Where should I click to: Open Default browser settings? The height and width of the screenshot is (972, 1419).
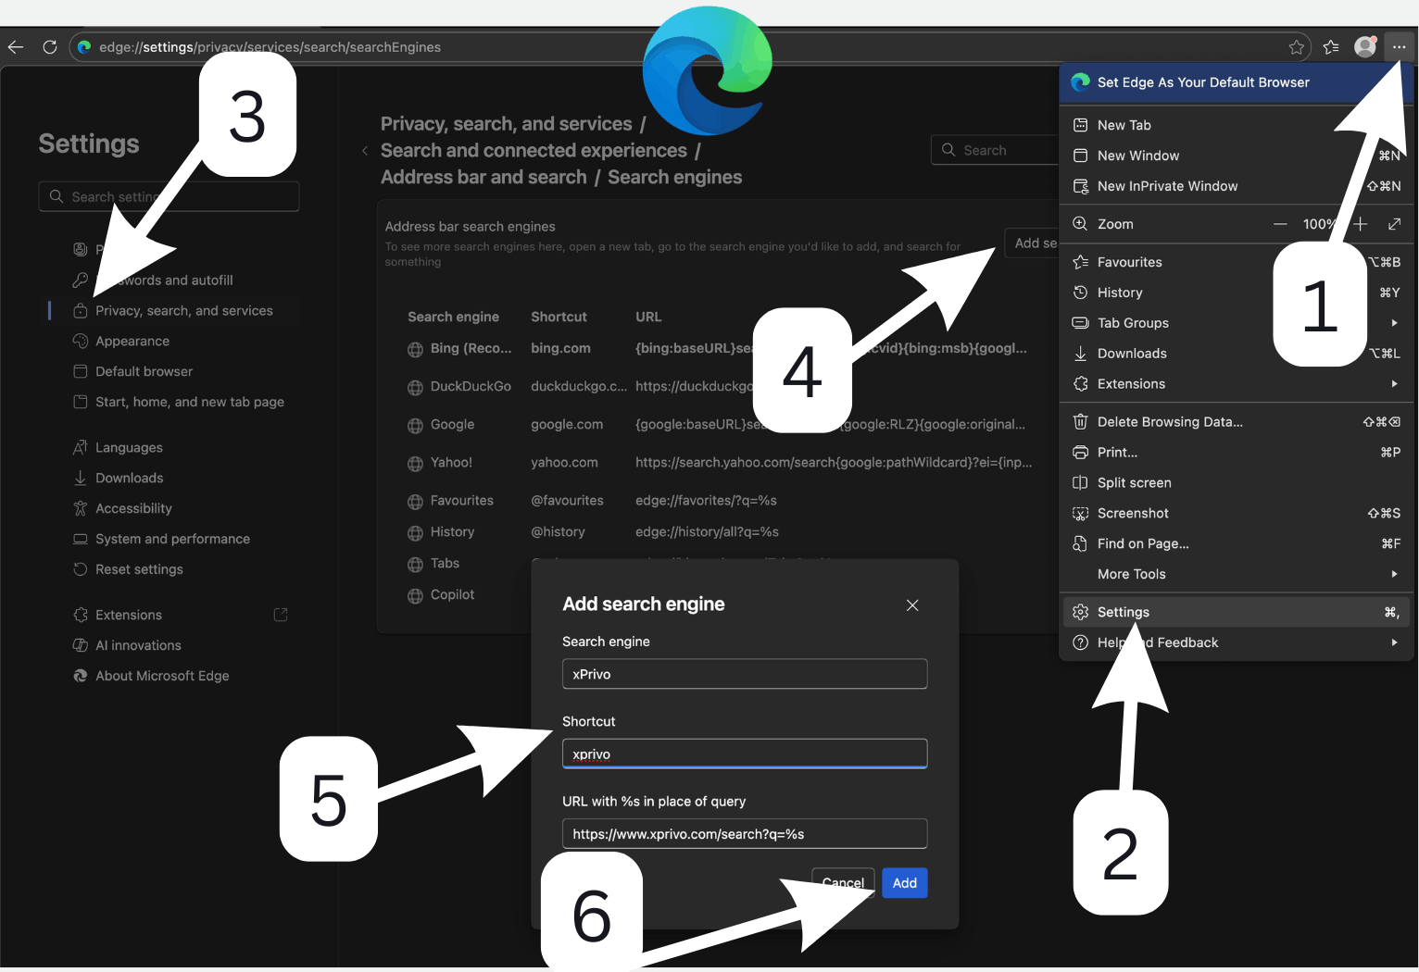144,372
